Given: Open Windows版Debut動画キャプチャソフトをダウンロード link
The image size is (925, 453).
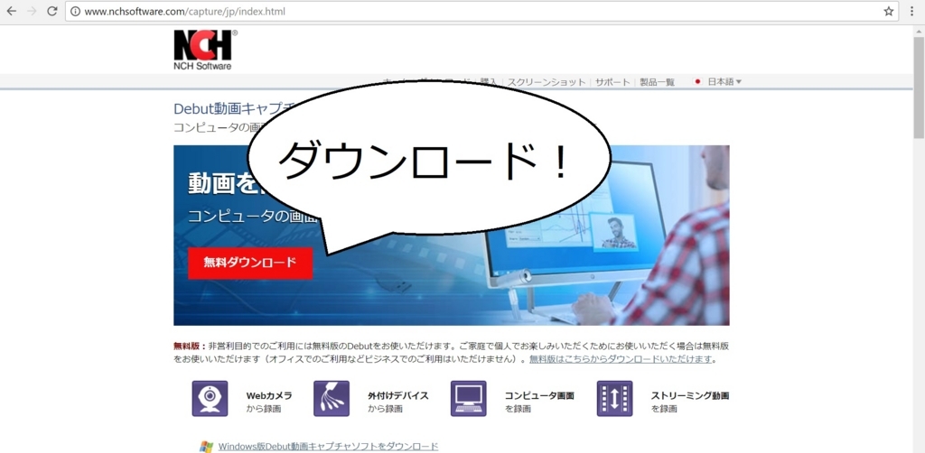Looking at the screenshot, I should tap(328, 446).
